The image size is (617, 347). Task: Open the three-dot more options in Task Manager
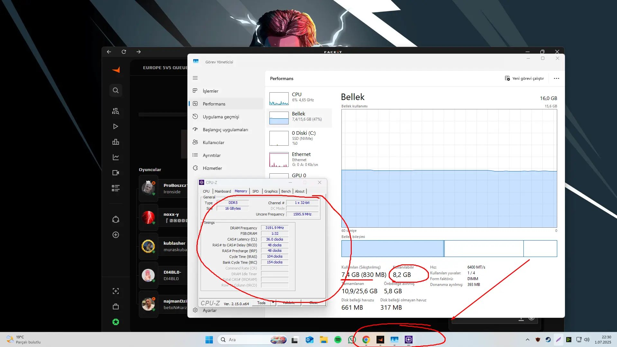click(557, 78)
